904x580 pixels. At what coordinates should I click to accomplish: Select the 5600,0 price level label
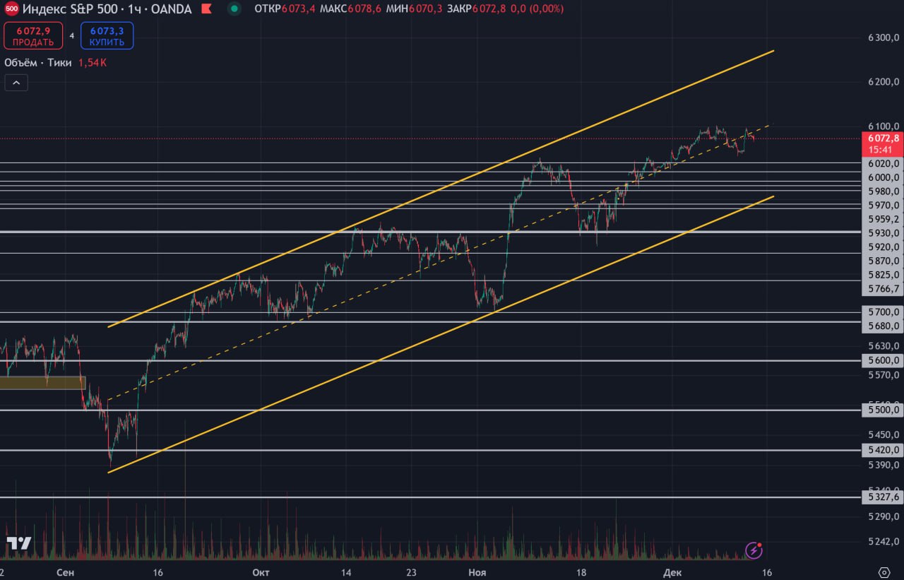(883, 360)
